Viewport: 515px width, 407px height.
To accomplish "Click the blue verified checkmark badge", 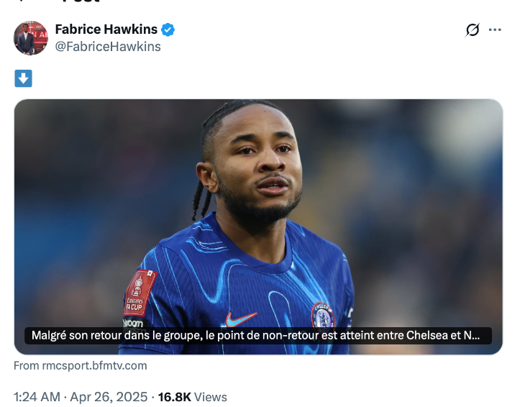I will [168, 29].
